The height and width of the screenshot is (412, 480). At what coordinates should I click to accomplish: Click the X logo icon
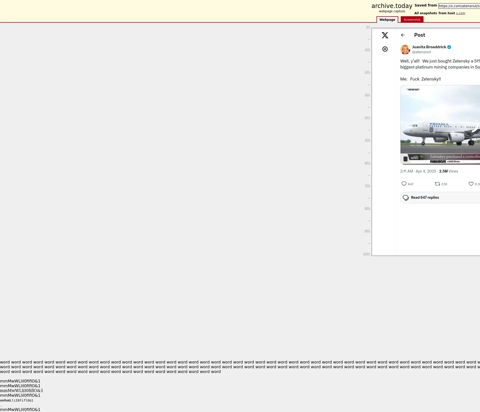[x=385, y=35]
